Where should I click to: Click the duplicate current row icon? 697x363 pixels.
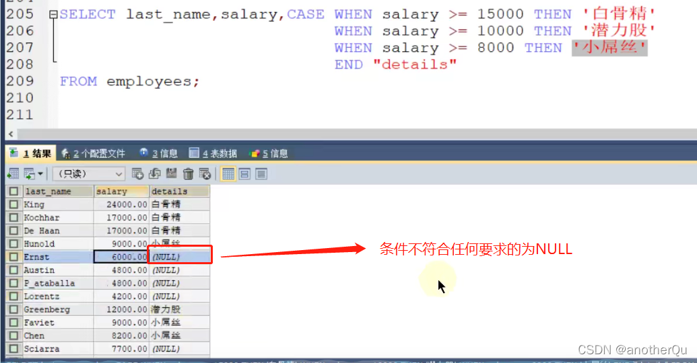pyautogui.click(x=155, y=174)
